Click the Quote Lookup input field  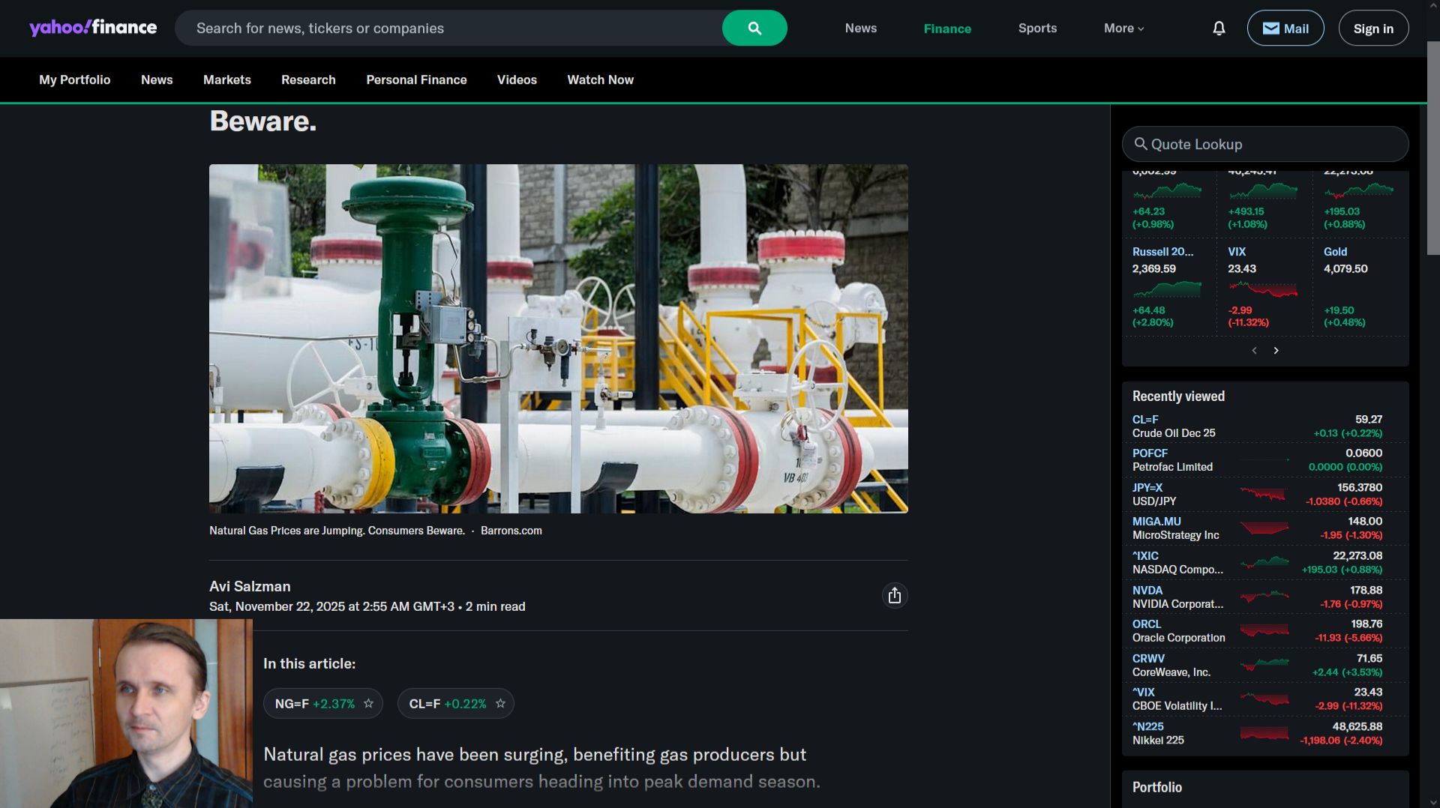point(1265,144)
